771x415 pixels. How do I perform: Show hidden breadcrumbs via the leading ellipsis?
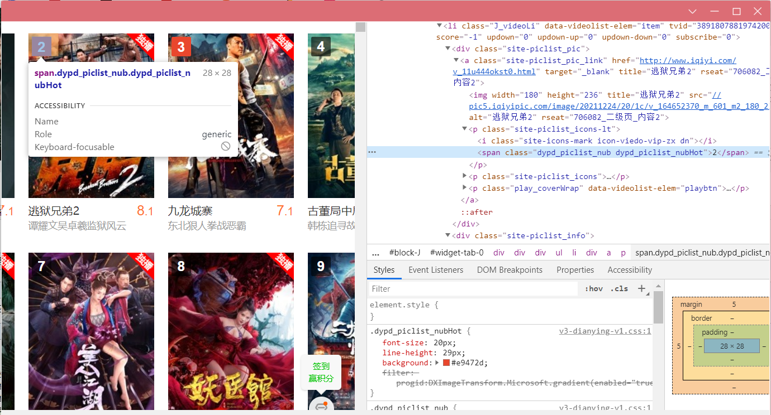tap(375, 253)
